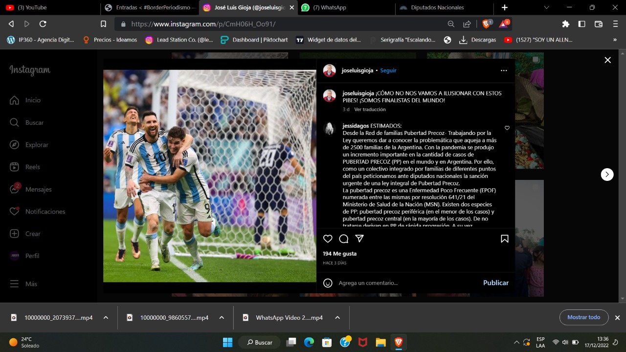Click the comment speech bubble icon
Image resolution: width=626 pixels, height=352 pixels.
click(x=344, y=239)
